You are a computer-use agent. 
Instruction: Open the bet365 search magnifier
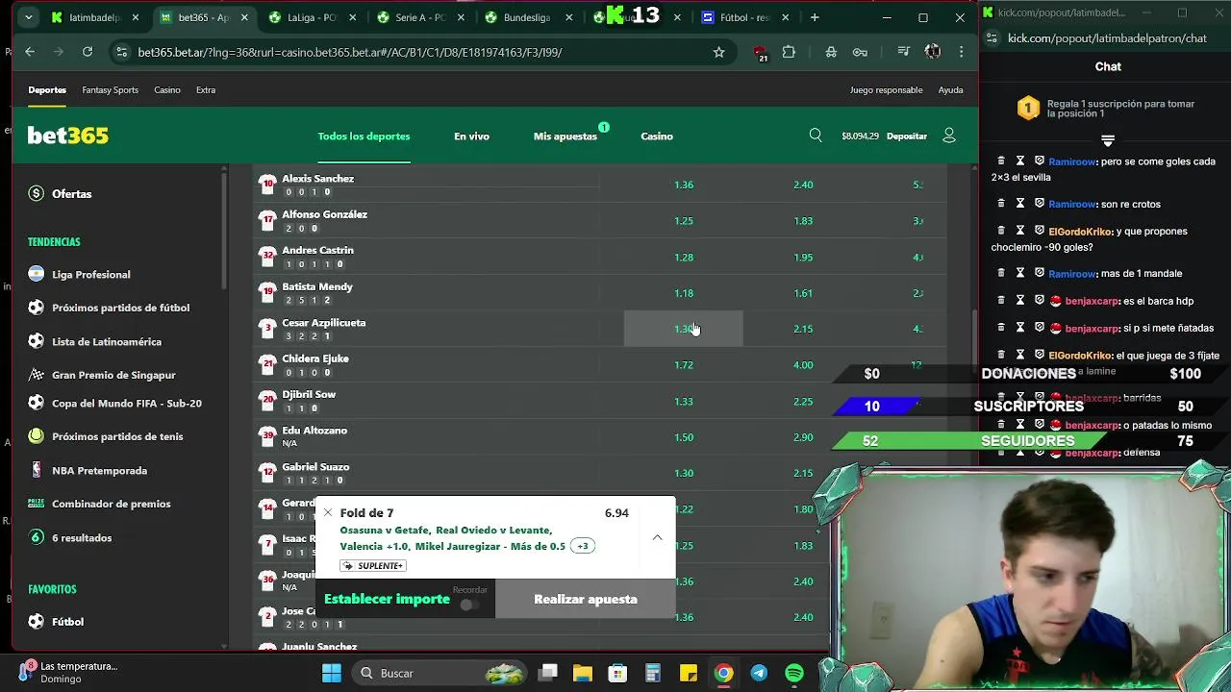pyautogui.click(x=816, y=136)
